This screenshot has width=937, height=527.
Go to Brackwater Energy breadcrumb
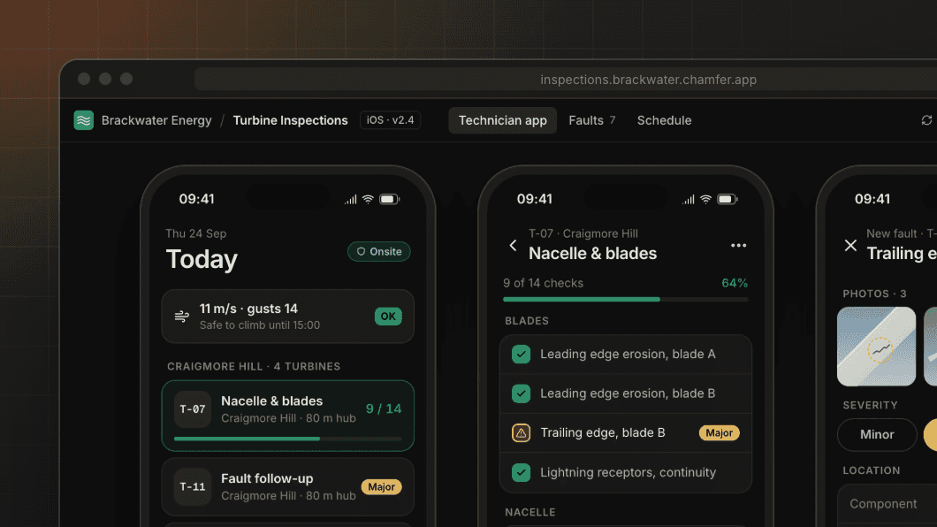[156, 120]
